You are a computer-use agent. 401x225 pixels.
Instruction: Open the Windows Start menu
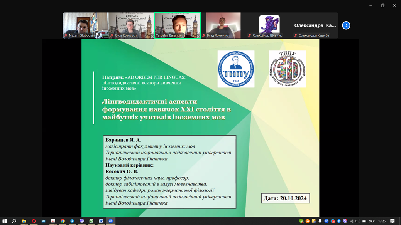[5, 221]
